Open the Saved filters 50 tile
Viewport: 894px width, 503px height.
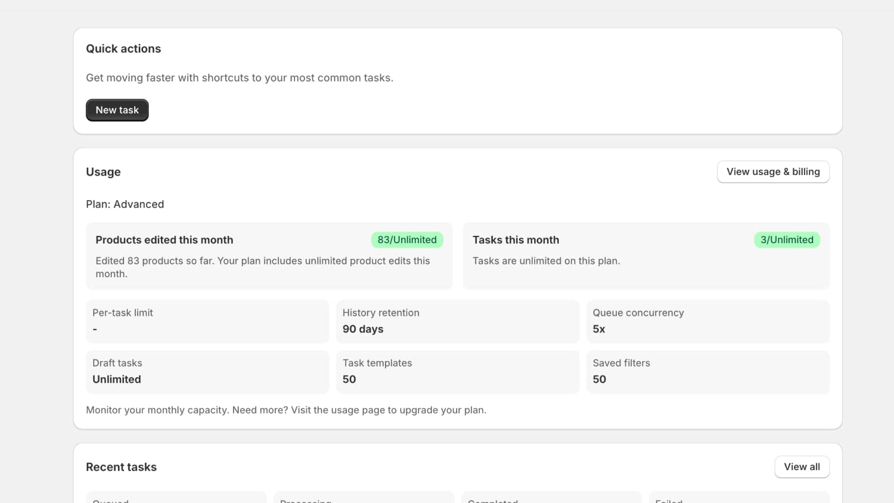[x=707, y=372]
